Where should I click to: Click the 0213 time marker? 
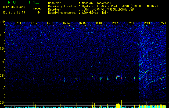coord(50,23)
